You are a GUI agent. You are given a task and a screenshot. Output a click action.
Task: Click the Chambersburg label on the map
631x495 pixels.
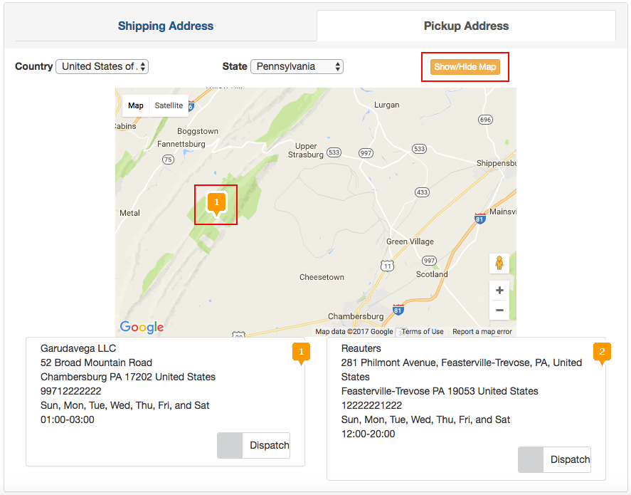point(356,316)
